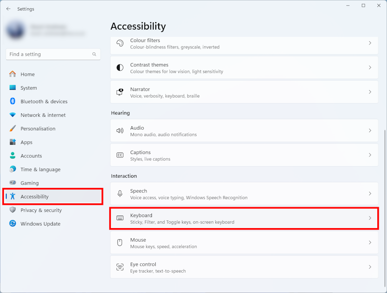387x293 pixels.
Task: Click the Eye control icon
Action: click(x=120, y=267)
